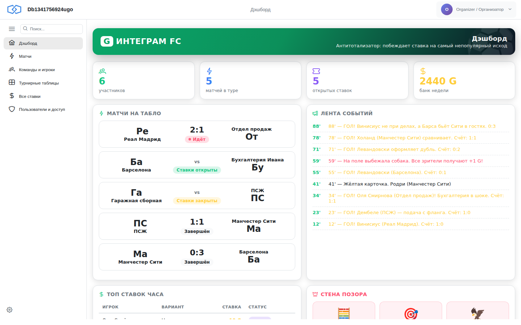
Task: Click the Дэшборд title in the top bar
Action: [x=260, y=10]
